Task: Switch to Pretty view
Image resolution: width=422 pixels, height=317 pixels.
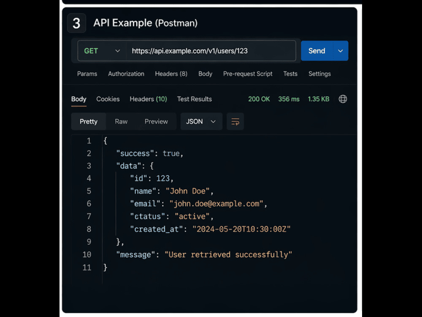Action: click(x=89, y=122)
